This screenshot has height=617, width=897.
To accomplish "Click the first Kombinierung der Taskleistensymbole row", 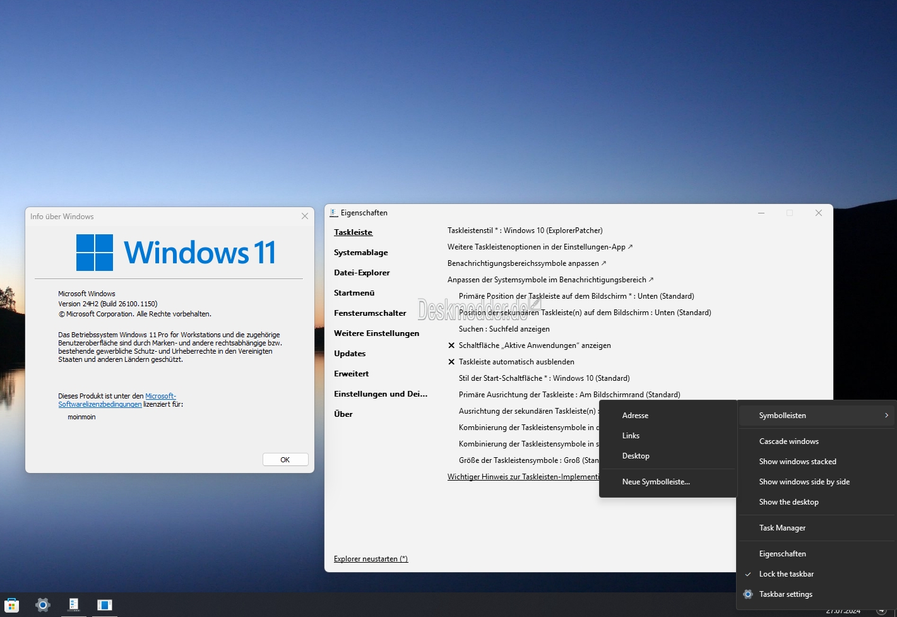I will 529,428.
